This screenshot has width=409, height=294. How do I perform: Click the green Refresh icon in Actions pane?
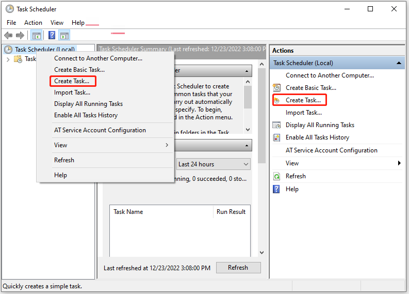(276, 176)
